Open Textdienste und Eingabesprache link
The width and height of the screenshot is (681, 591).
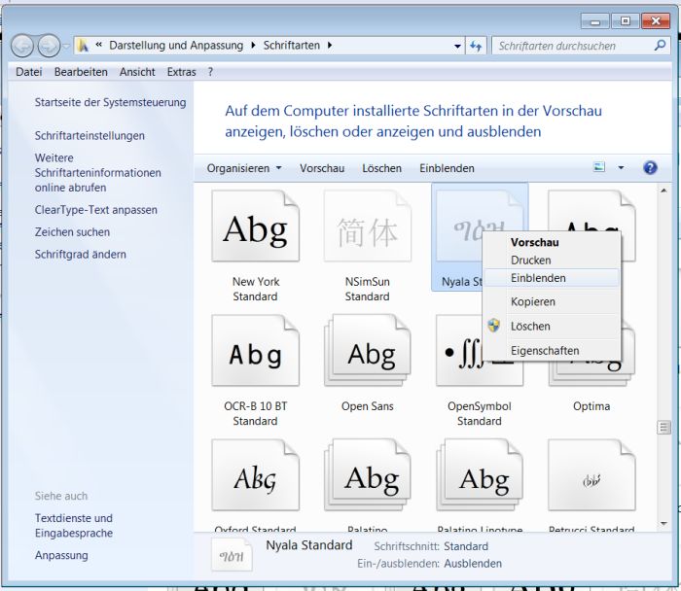point(74,526)
